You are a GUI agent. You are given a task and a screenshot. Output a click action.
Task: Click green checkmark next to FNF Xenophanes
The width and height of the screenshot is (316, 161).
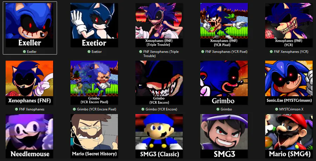(16, 109)
